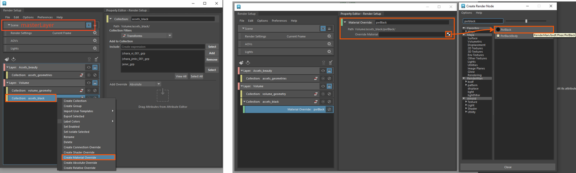This screenshot has width=576, height=173.
Task: Open AOVs gear in right window
Action: click(329, 44)
